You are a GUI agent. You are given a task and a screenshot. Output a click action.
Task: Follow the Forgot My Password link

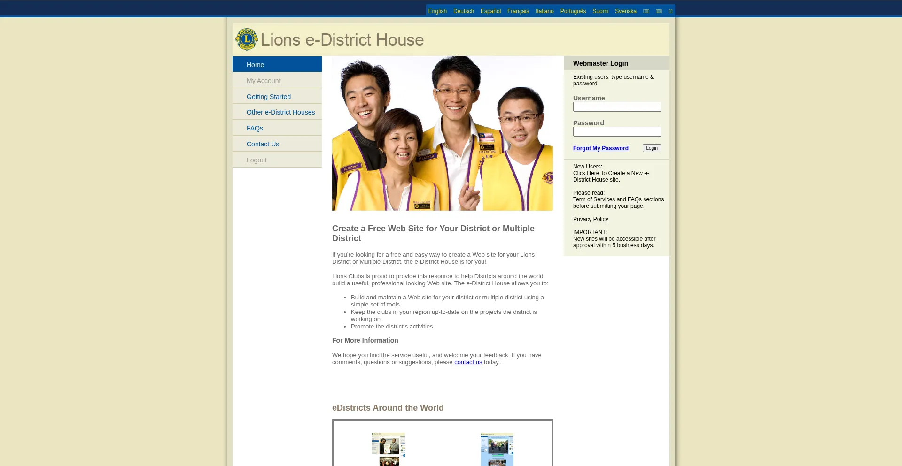(x=600, y=148)
